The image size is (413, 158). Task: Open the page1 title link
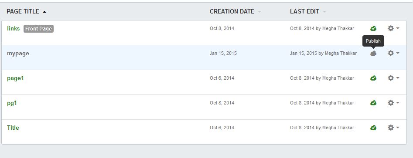coord(15,78)
